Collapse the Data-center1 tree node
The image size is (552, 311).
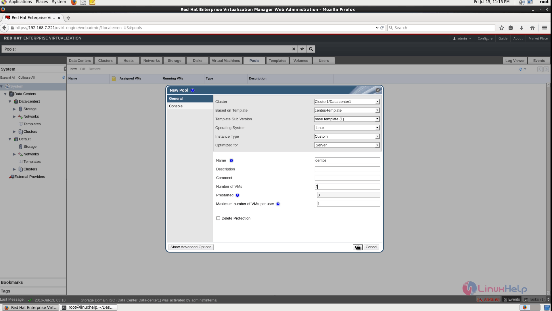[10, 102]
